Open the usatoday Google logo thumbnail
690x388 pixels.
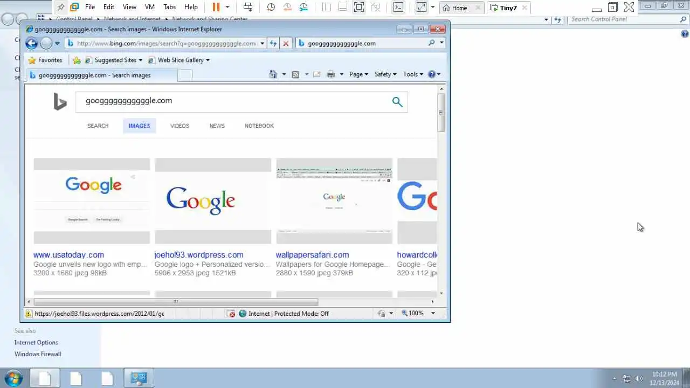[x=92, y=201]
